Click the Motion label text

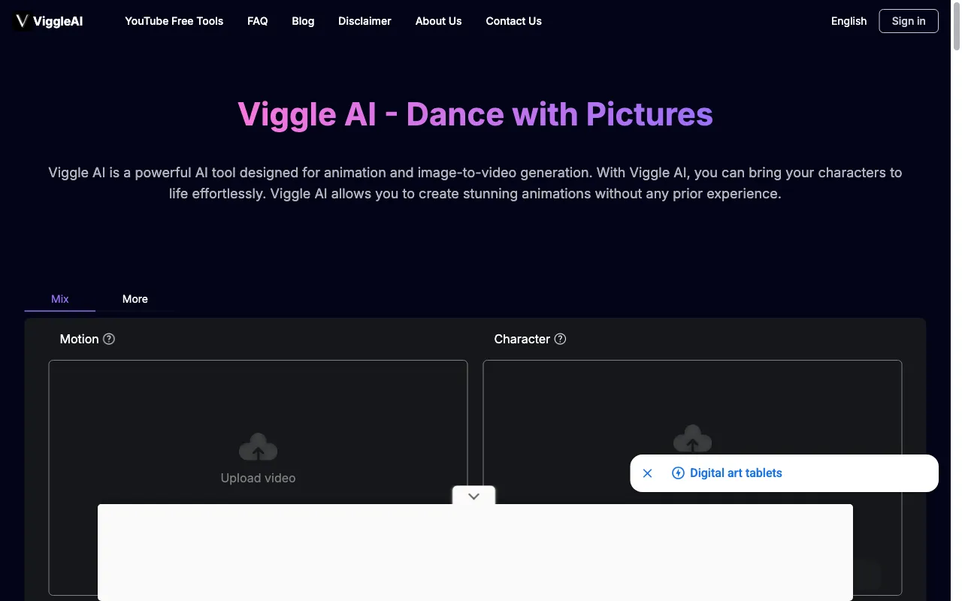pyautogui.click(x=80, y=339)
